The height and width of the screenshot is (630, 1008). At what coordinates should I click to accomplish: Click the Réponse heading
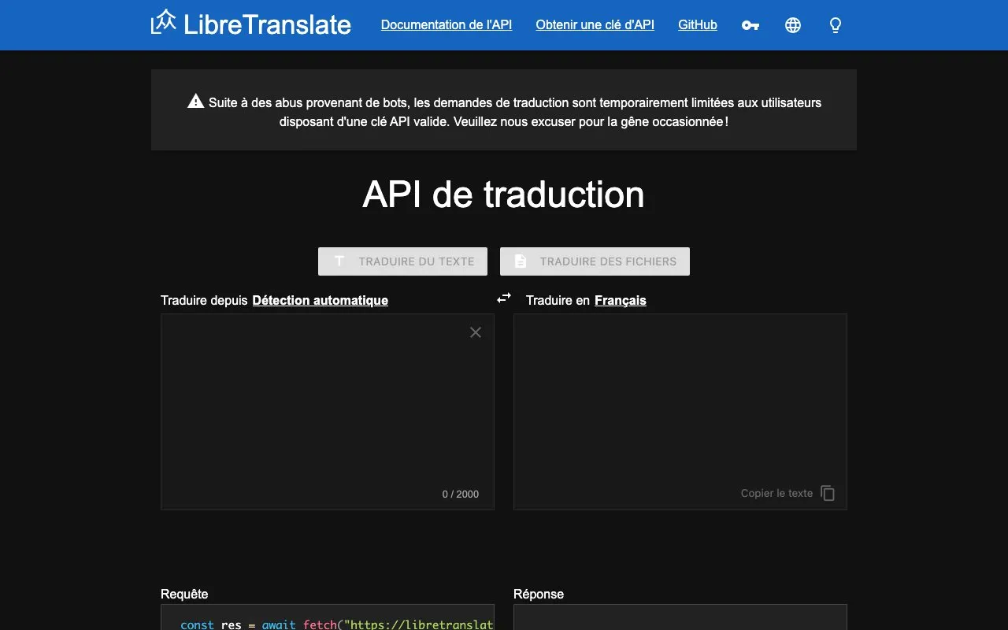(x=539, y=594)
